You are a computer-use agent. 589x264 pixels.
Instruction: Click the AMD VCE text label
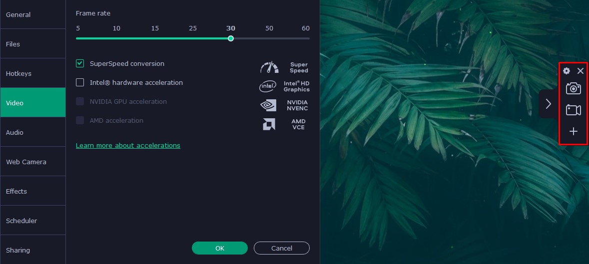(299, 124)
